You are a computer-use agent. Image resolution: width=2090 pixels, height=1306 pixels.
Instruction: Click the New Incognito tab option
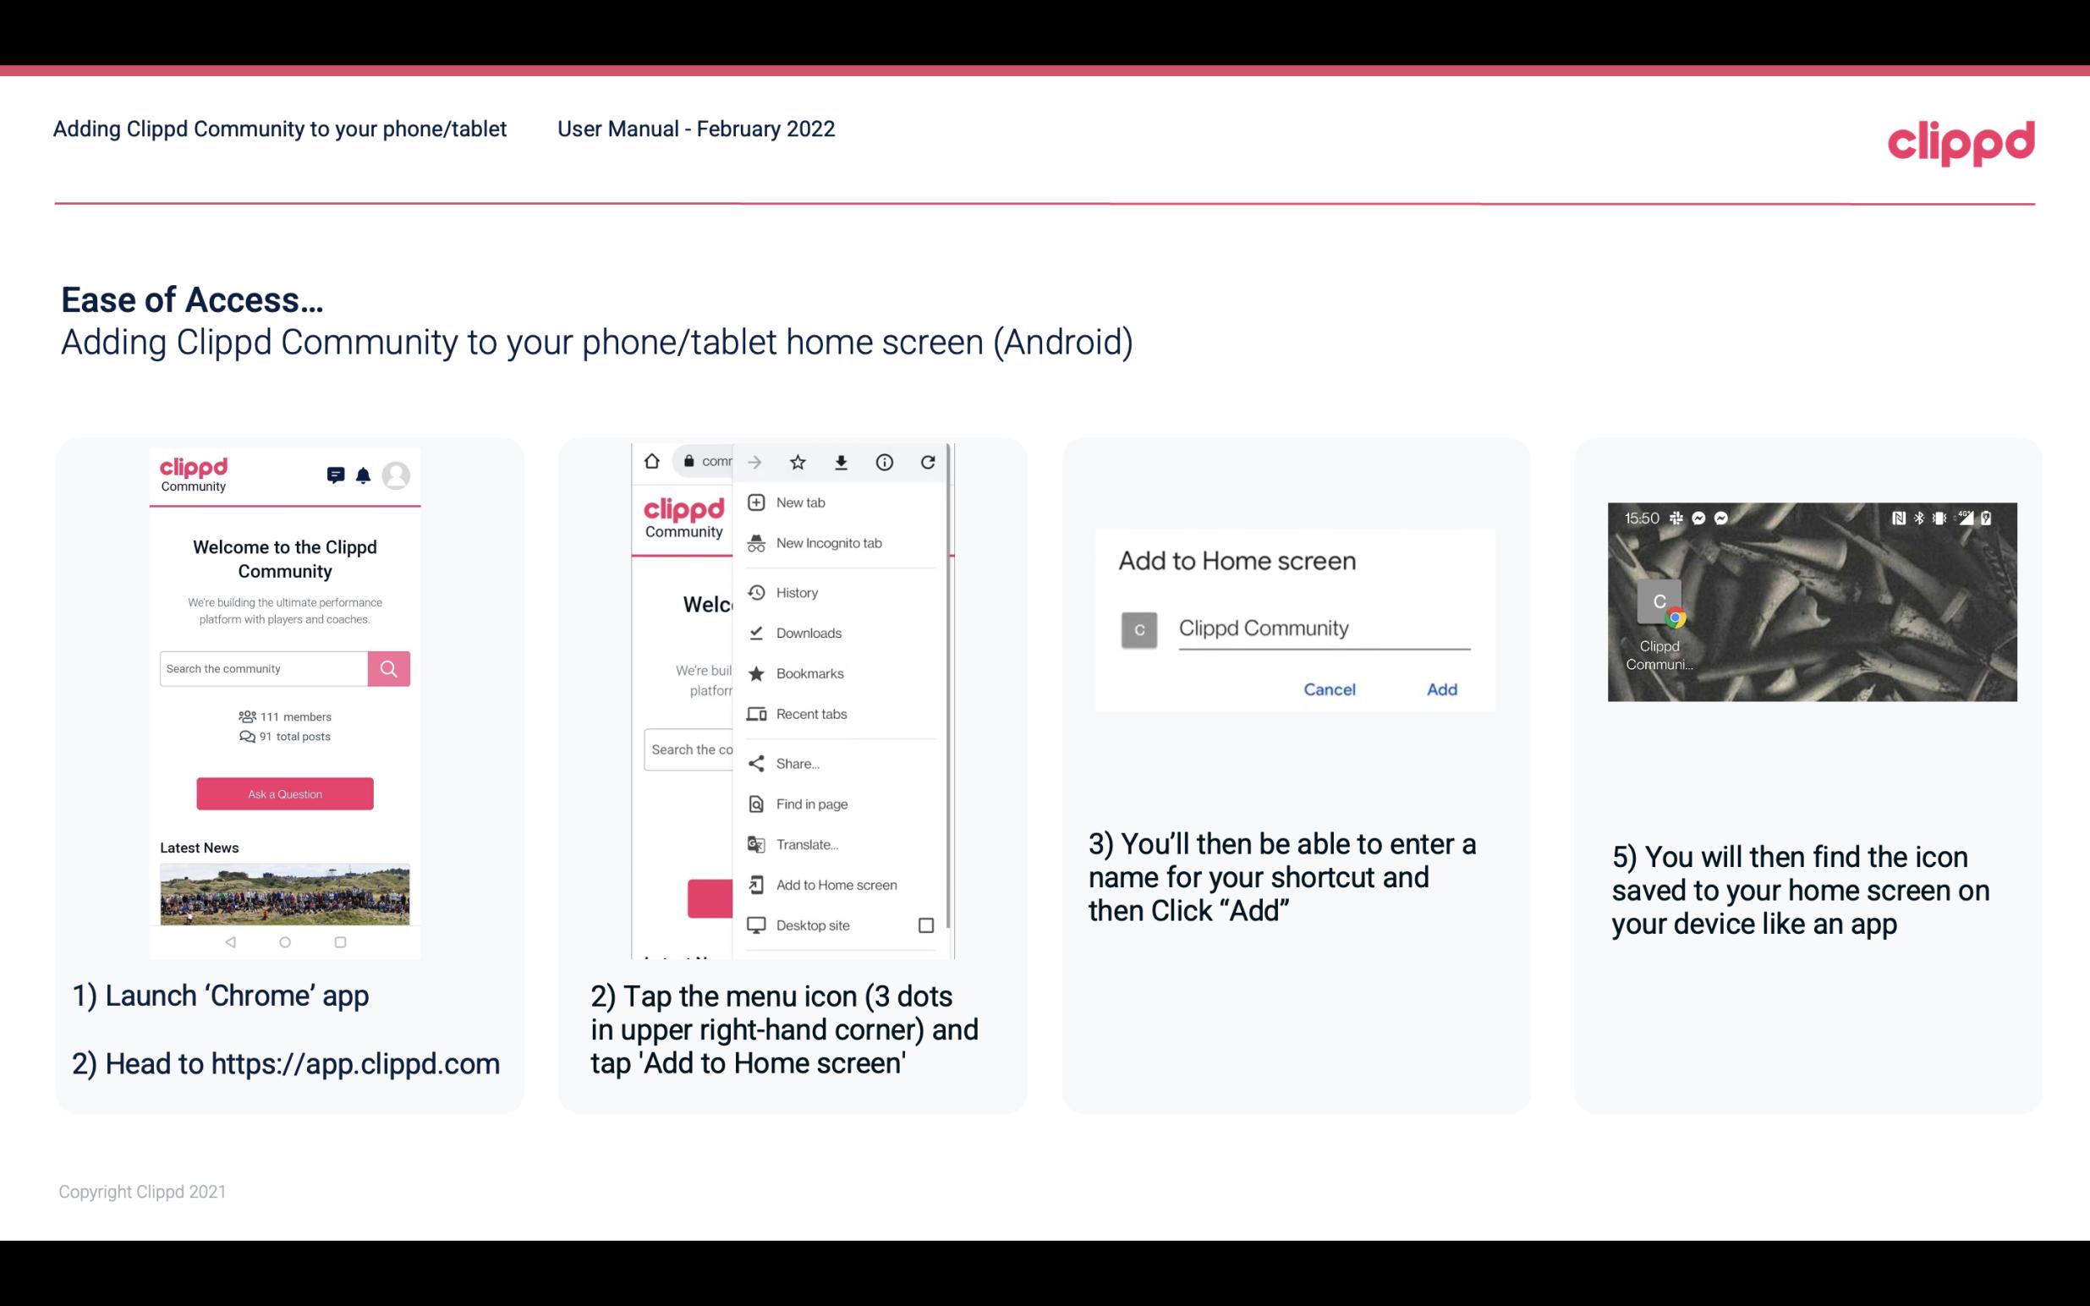pyautogui.click(x=827, y=543)
